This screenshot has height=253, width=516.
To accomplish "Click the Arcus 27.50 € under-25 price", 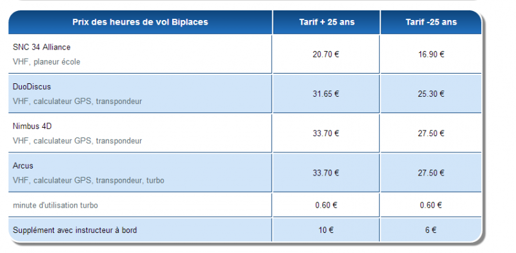I will coord(431,173).
